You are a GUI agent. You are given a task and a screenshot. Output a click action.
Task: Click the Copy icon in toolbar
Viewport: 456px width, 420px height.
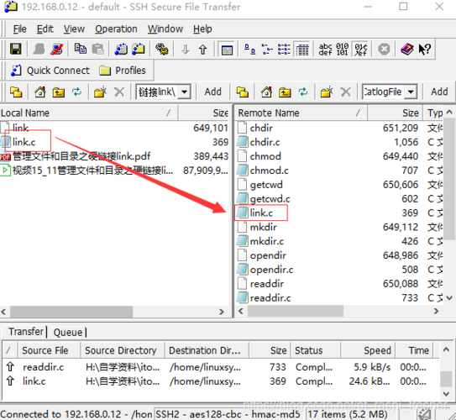(81, 49)
